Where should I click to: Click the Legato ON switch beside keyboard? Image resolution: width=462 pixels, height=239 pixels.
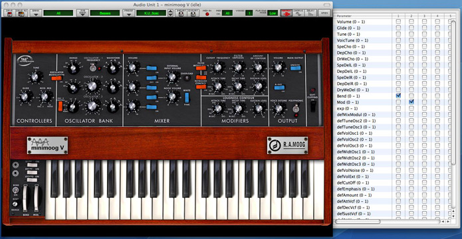pyautogui.click(x=32, y=179)
